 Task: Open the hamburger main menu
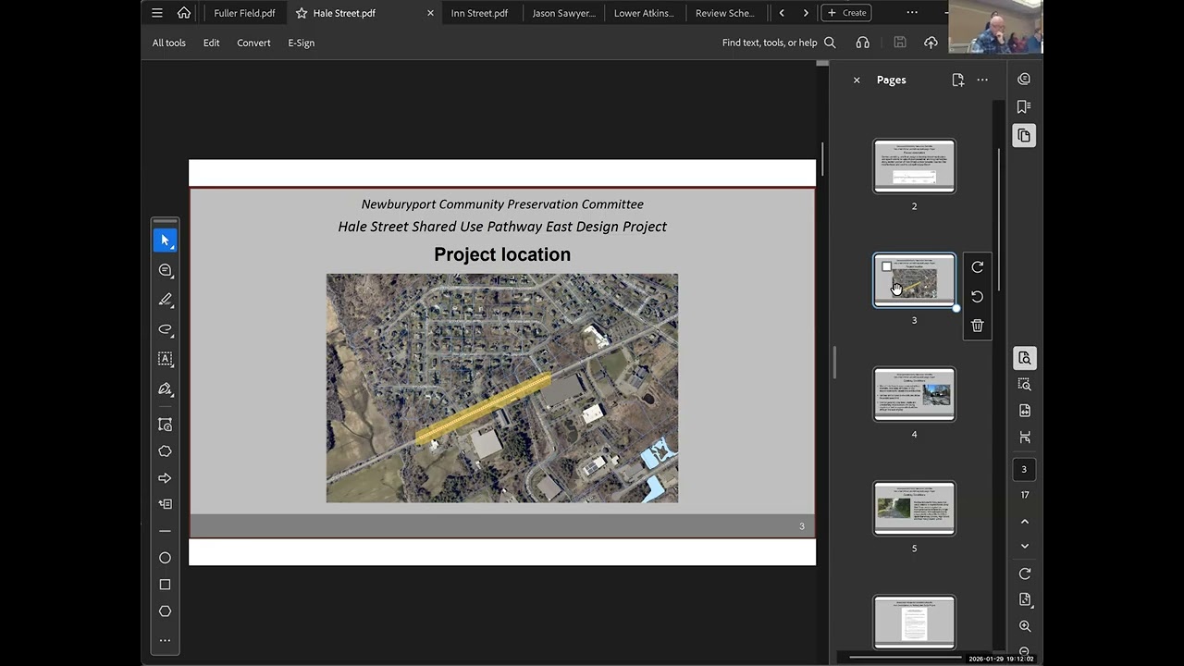[157, 13]
